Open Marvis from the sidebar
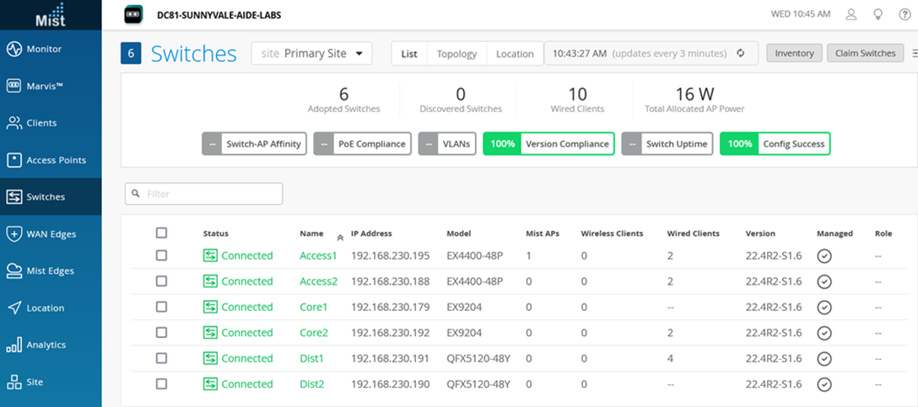 tap(51, 86)
